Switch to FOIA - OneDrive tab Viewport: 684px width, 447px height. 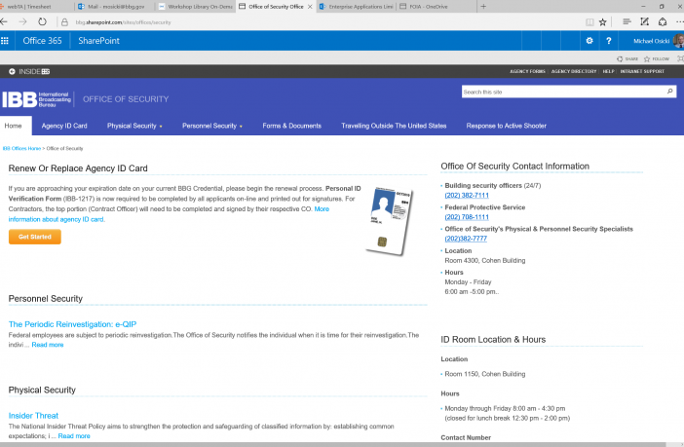click(x=437, y=7)
